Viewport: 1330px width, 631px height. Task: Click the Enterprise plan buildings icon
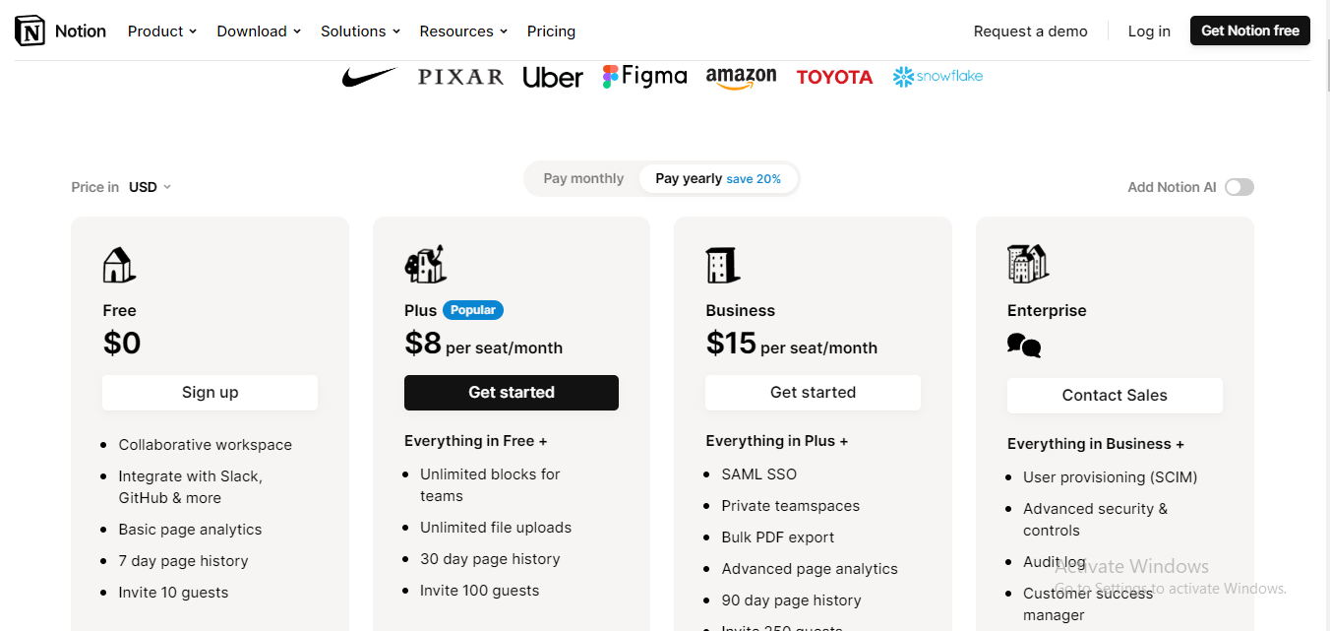click(1028, 264)
